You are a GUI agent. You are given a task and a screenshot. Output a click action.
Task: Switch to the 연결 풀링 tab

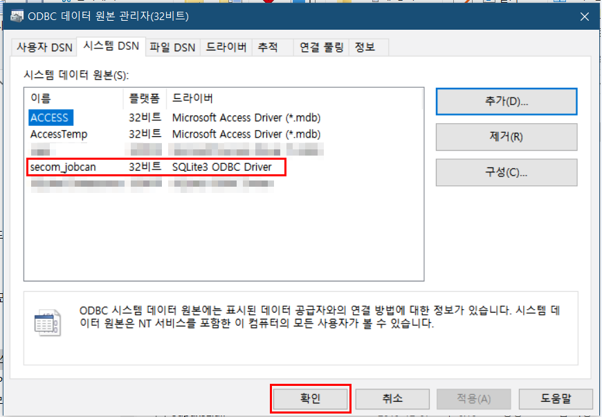320,47
